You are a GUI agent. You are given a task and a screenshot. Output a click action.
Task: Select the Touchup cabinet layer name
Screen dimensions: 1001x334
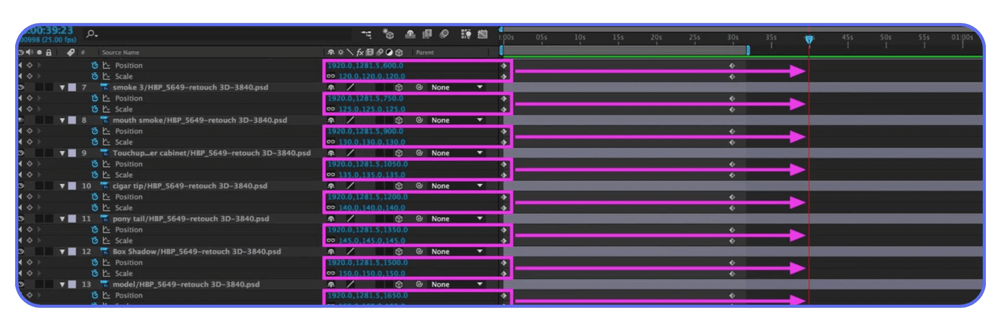pyautogui.click(x=212, y=153)
